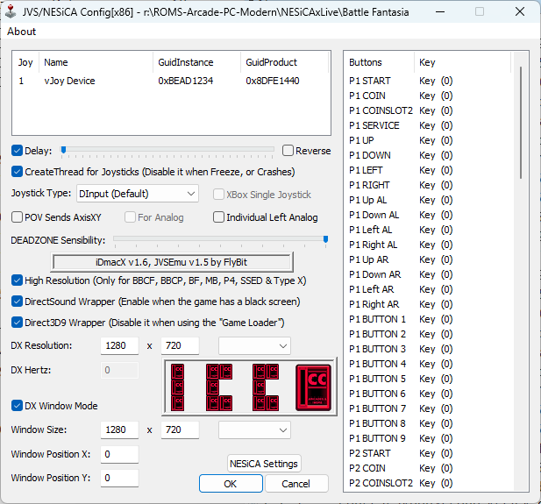This screenshot has width=541, height=504.
Task: Open the DX Resolution preset dropdown
Action: point(254,345)
